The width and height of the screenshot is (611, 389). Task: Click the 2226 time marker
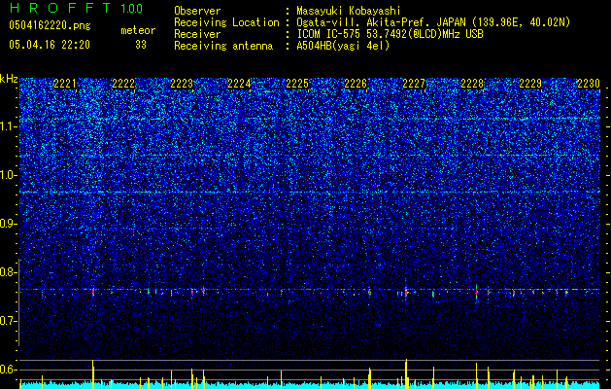point(356,84)
